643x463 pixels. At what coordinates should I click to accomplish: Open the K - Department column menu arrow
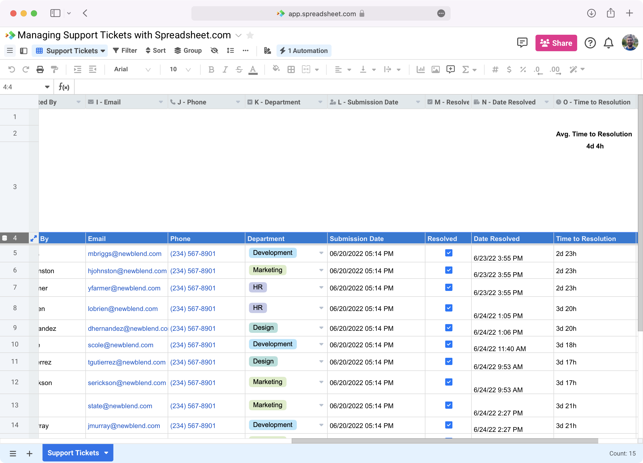(x=320, y=102)
